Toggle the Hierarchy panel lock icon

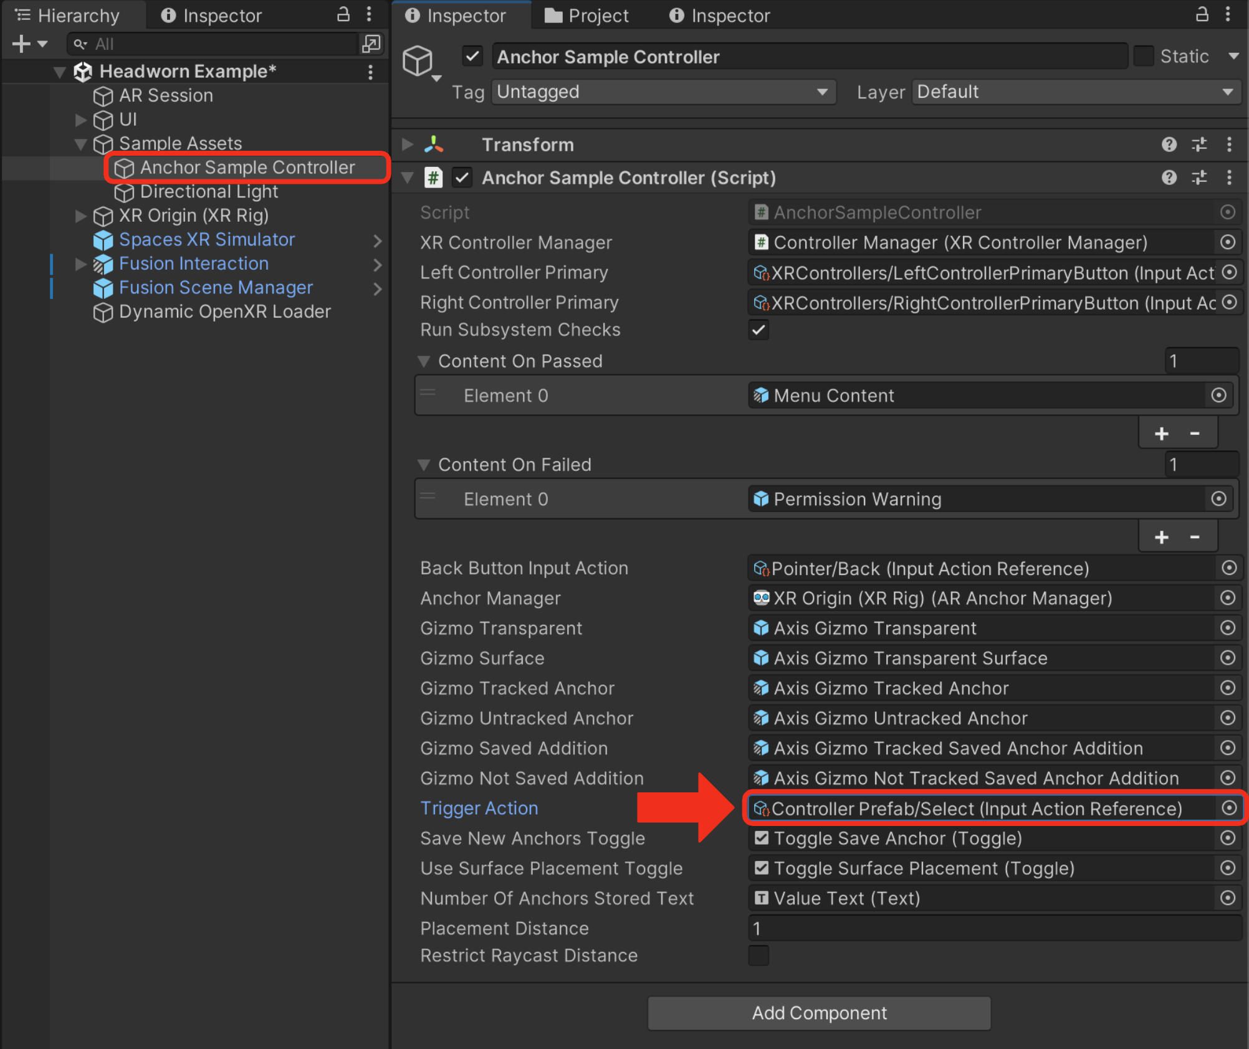(x=343, y=14)
